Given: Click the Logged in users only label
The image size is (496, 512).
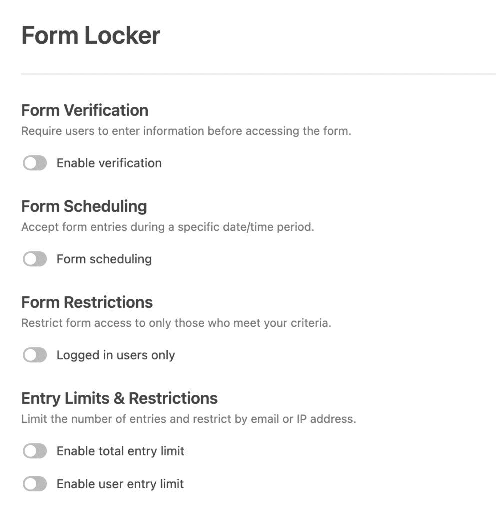Looking at the screenshot, I should pyautogui.click(x=116, y=355).
